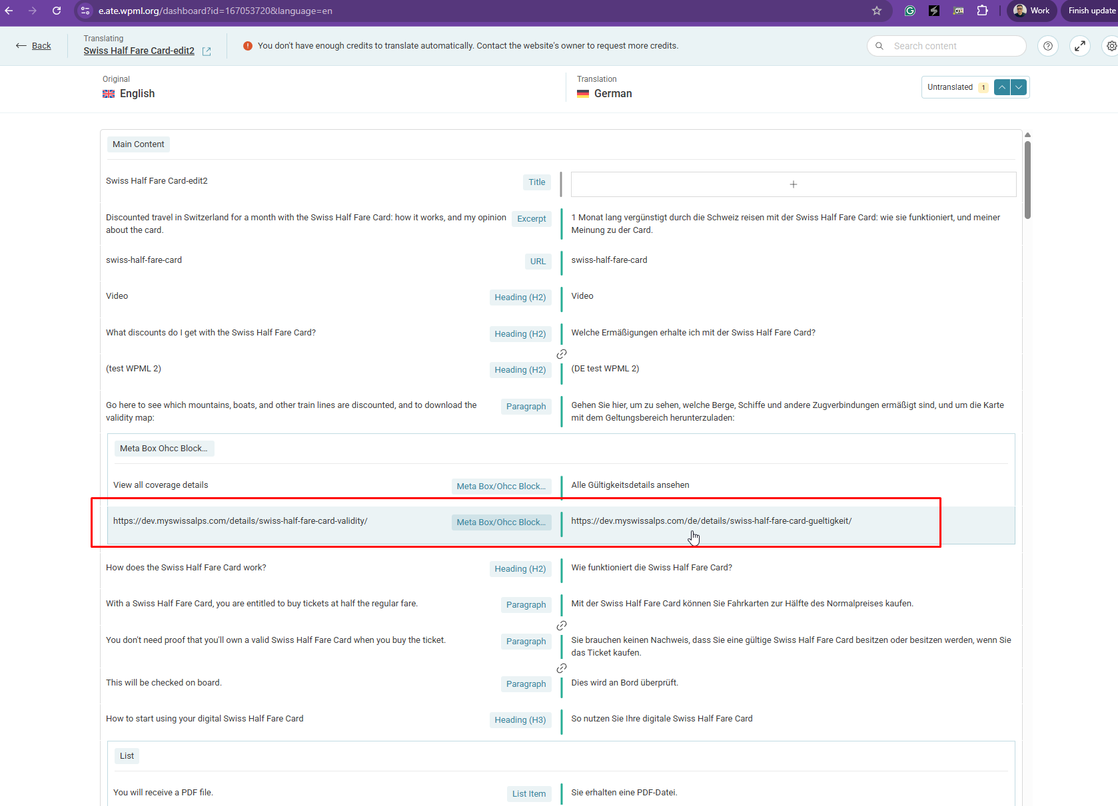Viewport: 1118px width, 806px height.
Task: Click the Meta Box/Ohcc Block tag in the 'View all coverage details' row
Action: click(501, 487)
